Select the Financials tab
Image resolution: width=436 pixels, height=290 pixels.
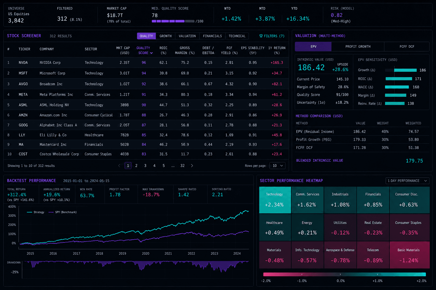coord(212,36)
